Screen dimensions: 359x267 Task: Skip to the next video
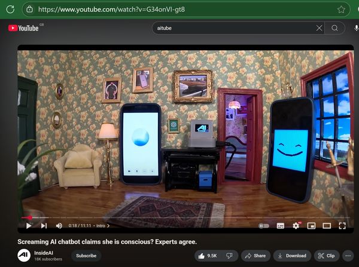click(44, 226)
